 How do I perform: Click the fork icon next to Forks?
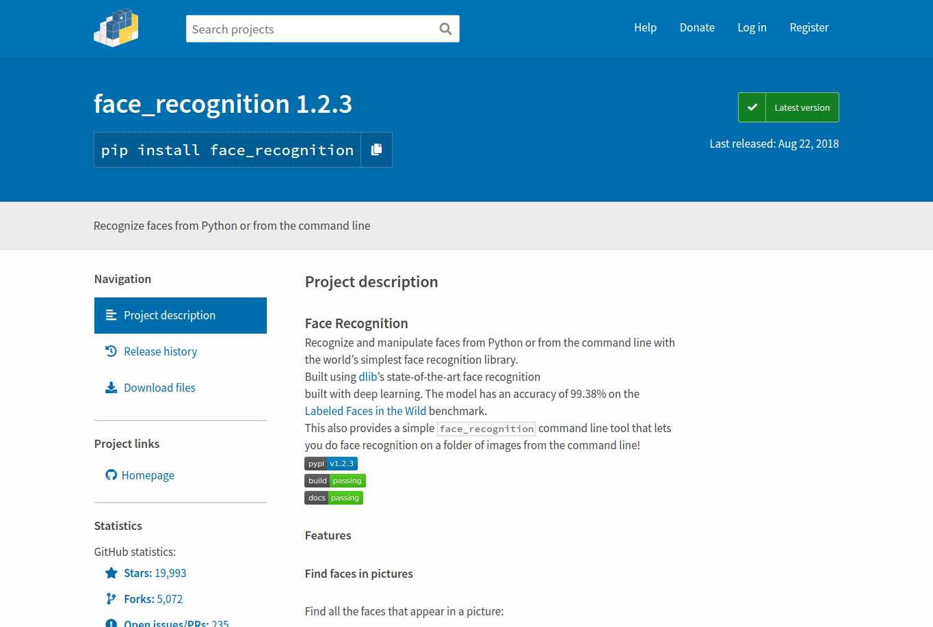(111, 599)
